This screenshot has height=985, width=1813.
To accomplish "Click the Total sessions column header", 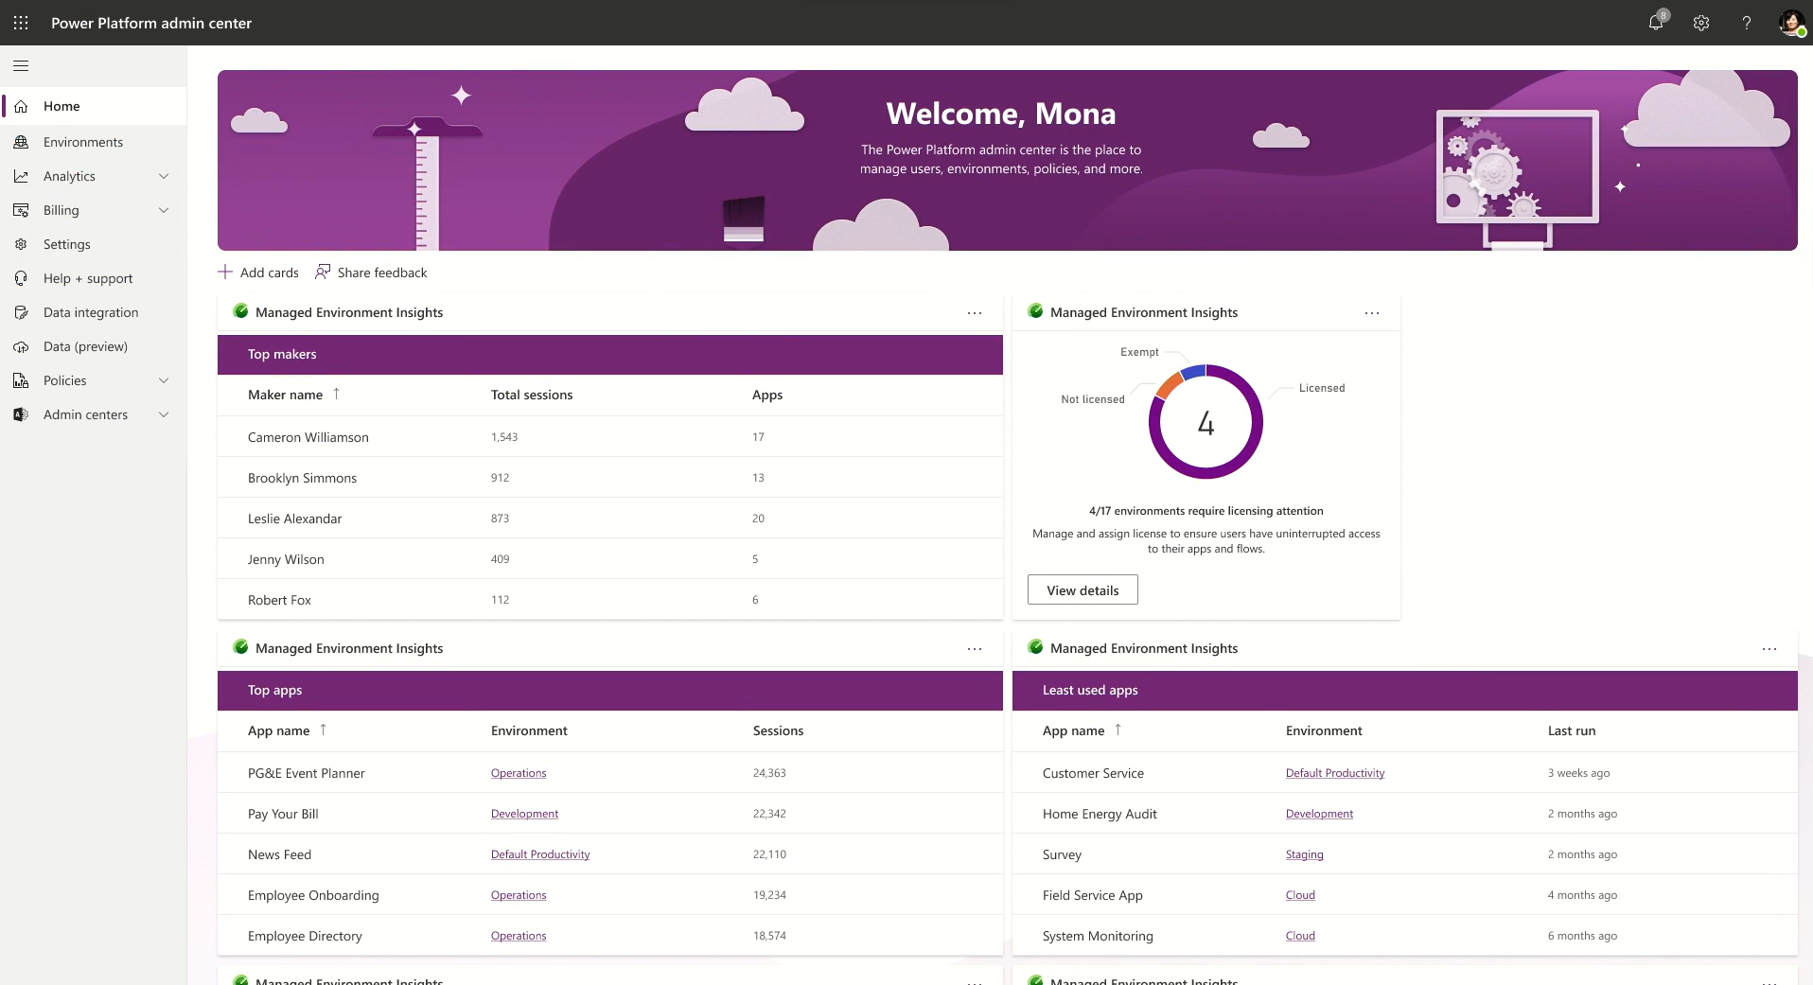I will (532, 395).
